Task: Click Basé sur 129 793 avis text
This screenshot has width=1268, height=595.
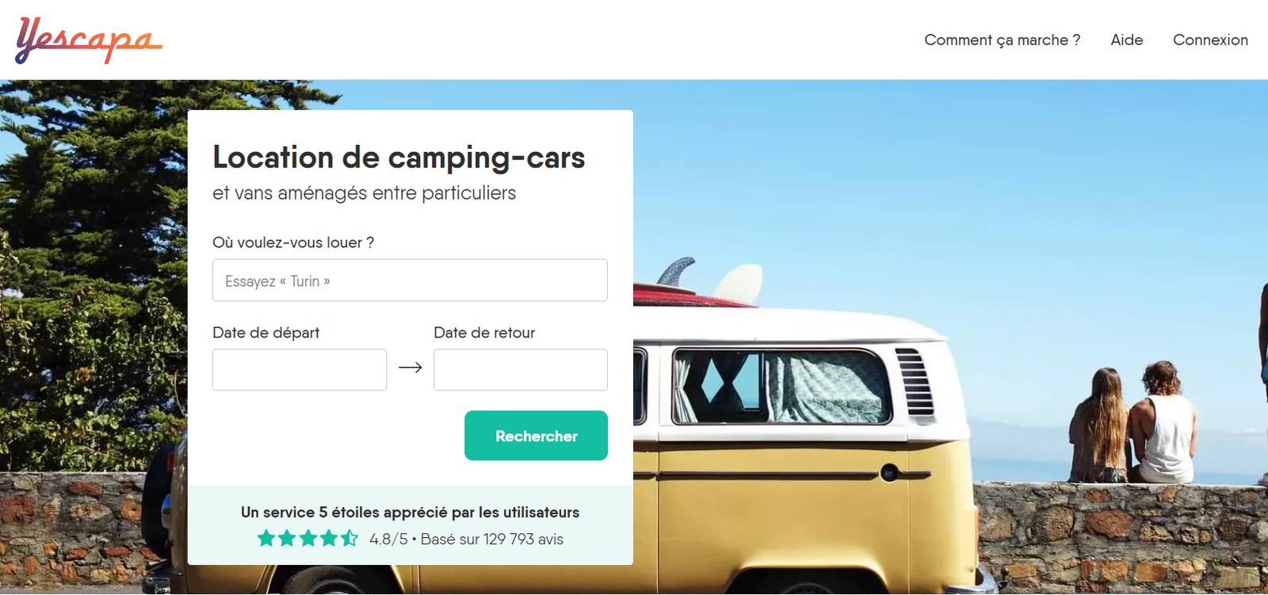Action: pos(492,540)
